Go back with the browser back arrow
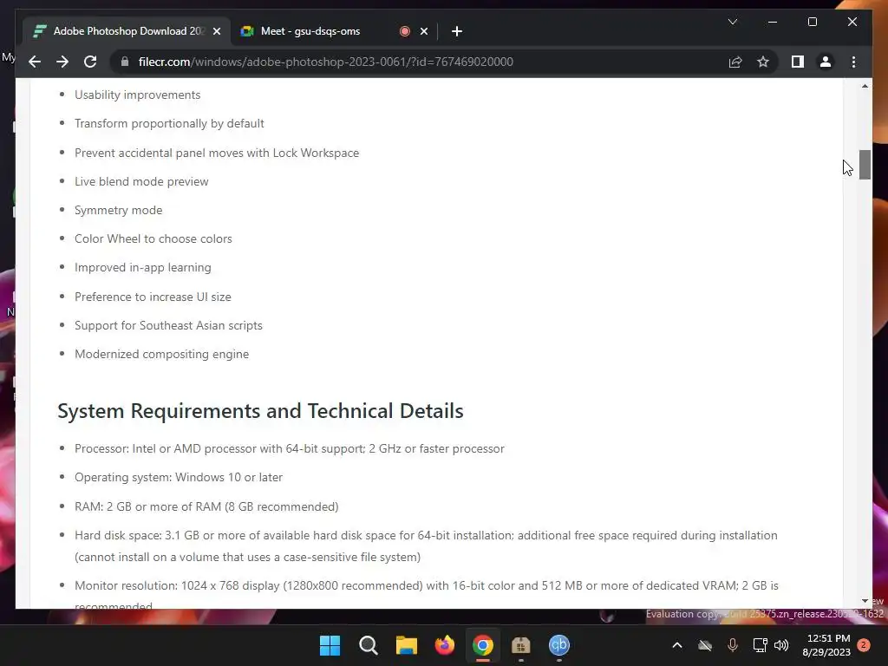Screen dimensions: 888x666 (35, 62)
